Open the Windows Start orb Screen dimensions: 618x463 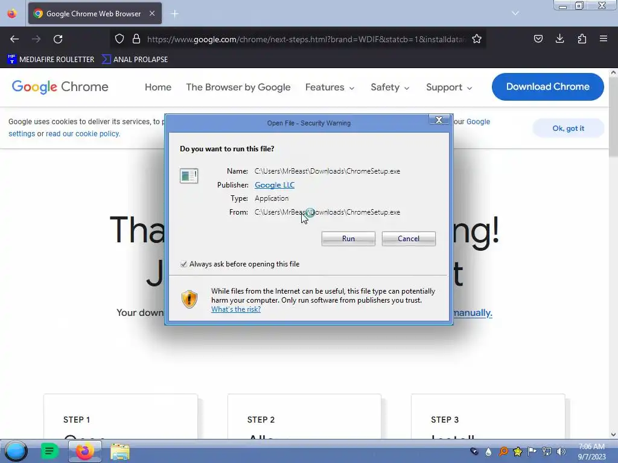tap(16, 451)
